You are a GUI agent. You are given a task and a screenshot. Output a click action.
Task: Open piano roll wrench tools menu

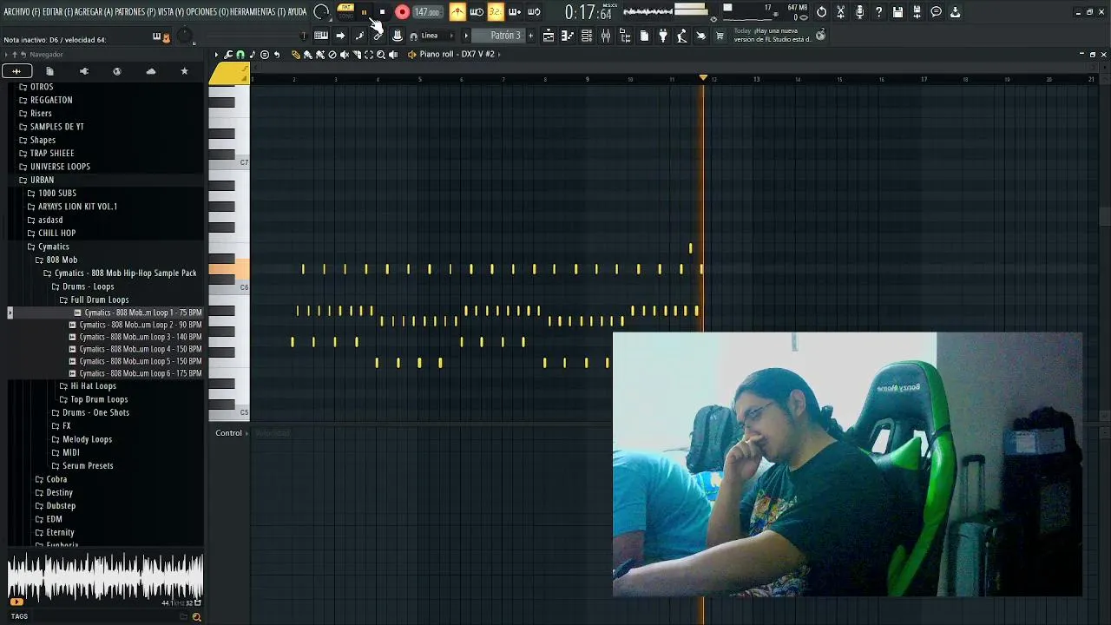tap(228, 55)
